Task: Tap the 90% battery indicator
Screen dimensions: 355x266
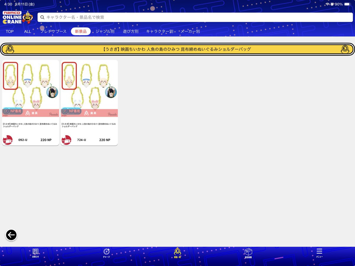Action: (342, 4)
